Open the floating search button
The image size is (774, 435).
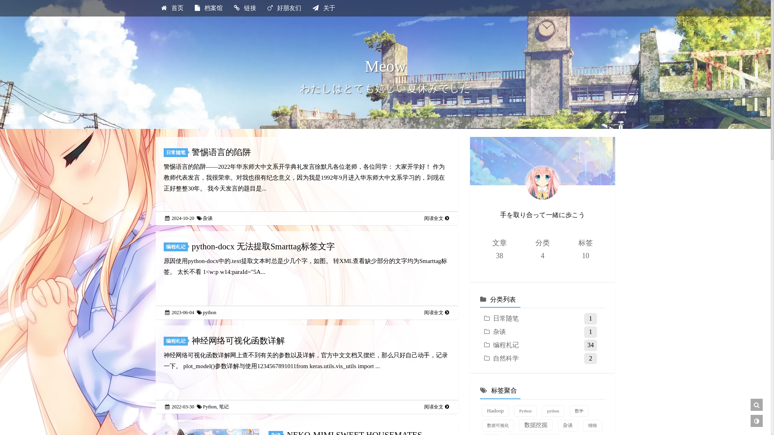pyautogui.click(x=757, y=405)
